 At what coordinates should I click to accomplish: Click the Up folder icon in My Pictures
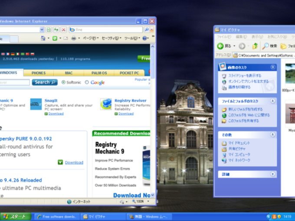[x=255, y=46]
